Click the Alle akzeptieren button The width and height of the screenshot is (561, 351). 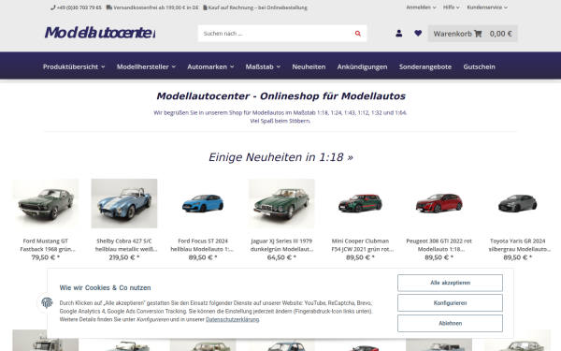click(x=450, y=283)
